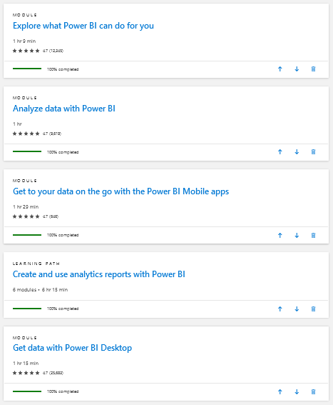Click '100% completed' on Mobile apps card

(x=63, y=235)
